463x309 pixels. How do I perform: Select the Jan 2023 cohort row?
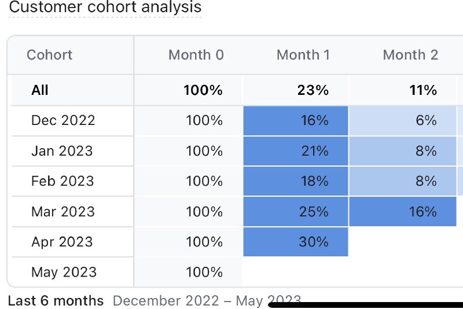62,151
